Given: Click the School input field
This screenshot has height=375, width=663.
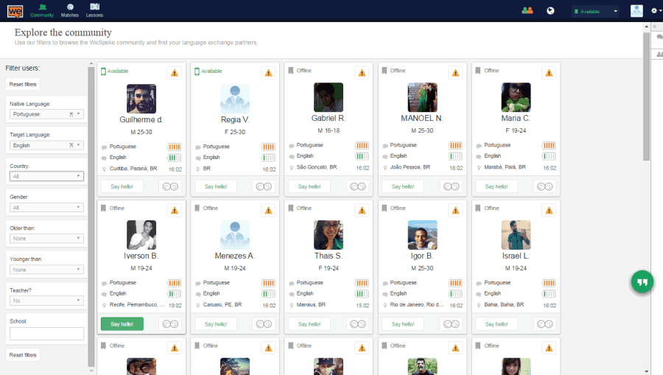Looking at the screenshot, I should [x=46, y=334].
